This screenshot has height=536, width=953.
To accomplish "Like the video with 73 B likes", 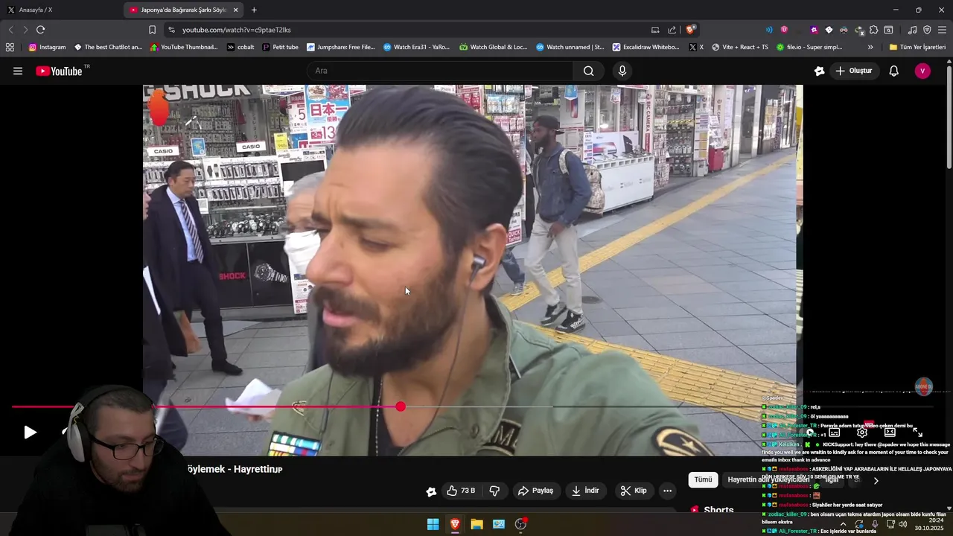I will click(x=462, y=491).
